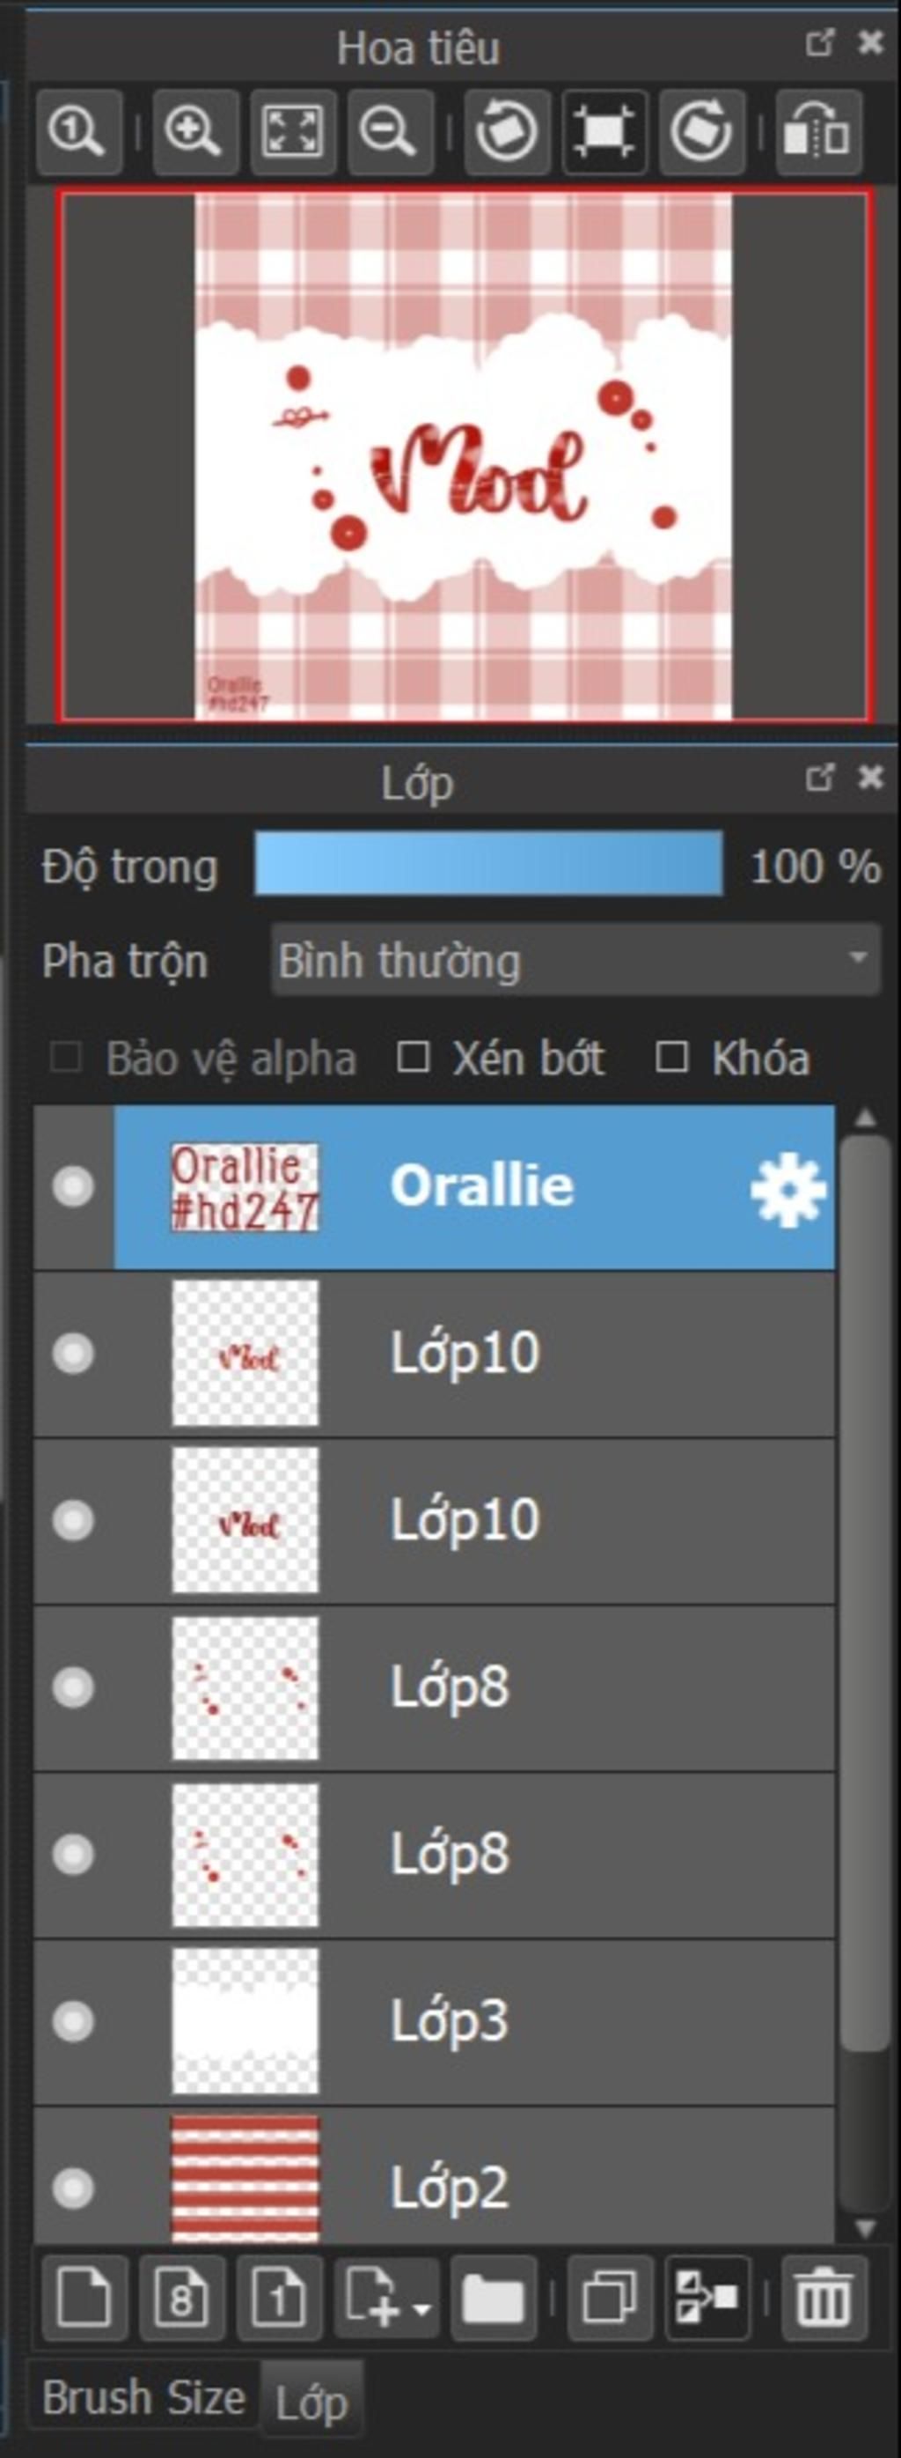
Task: Adjust the Độ trong opacity slider
Action: click(488, 865)
